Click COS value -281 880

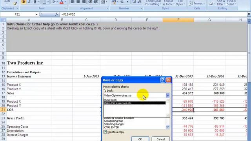209,110
